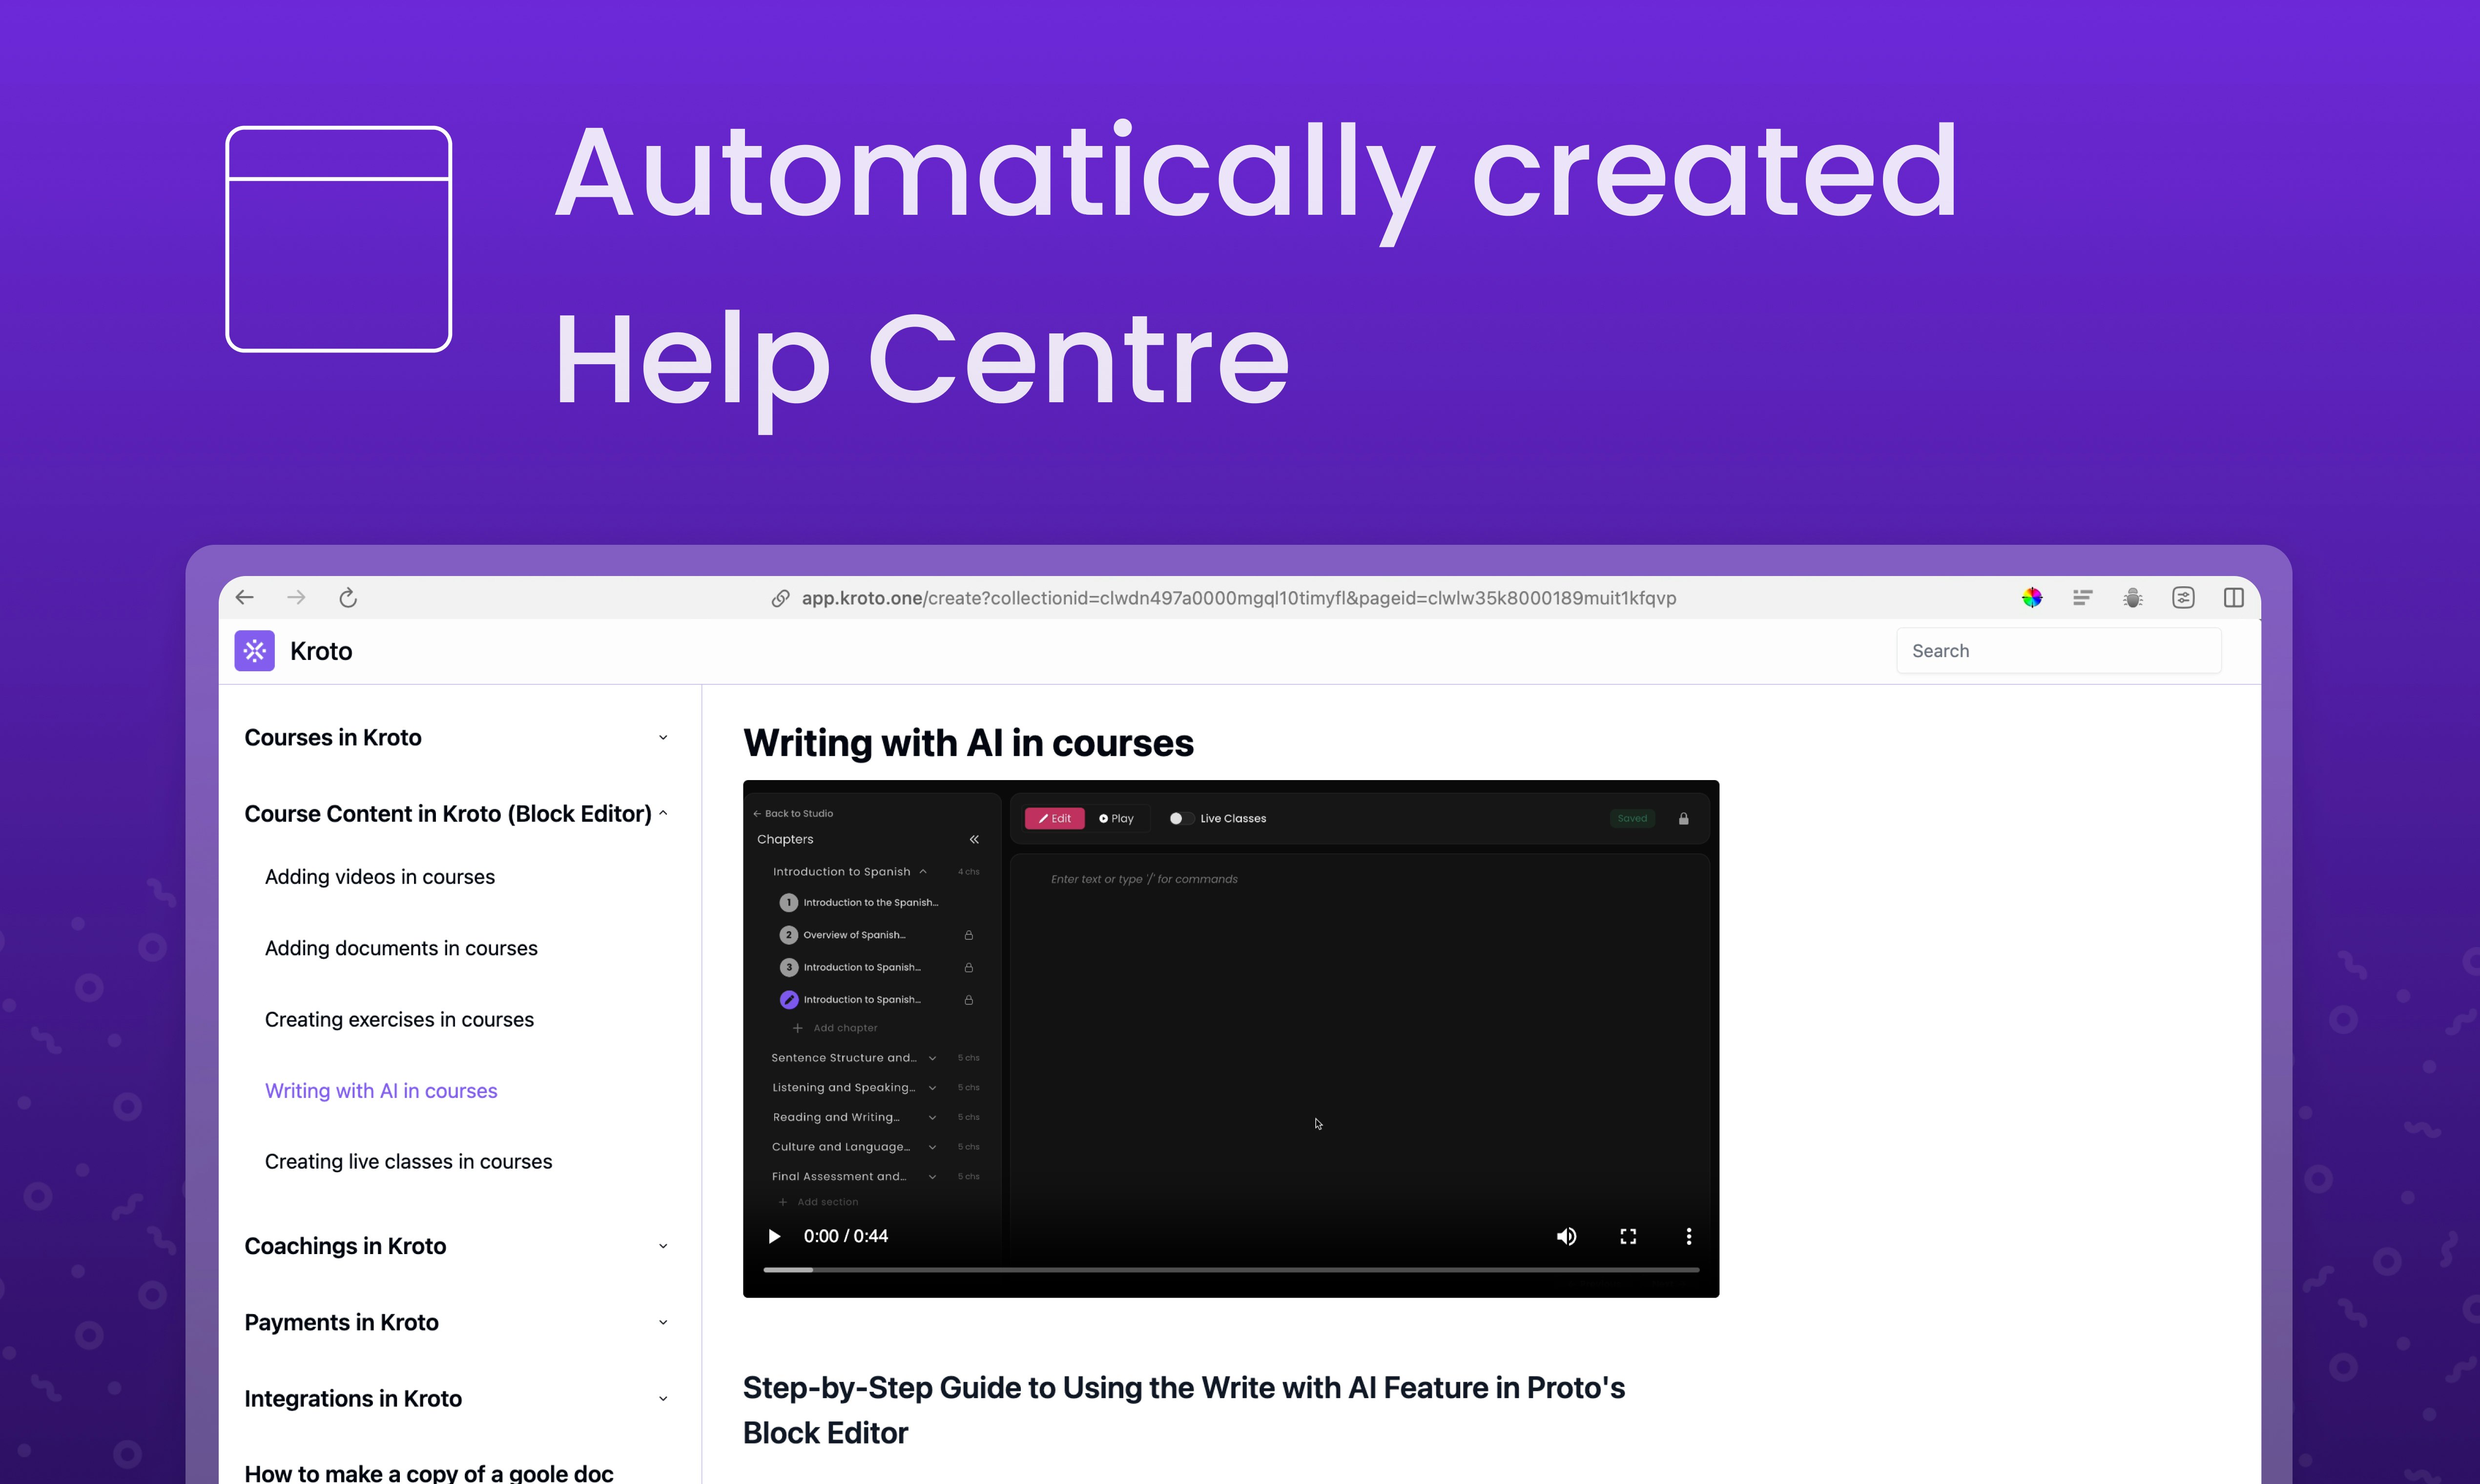Mute the video using the volume icon
Image resolution: width=2480 pixels, height=1484 pixels.
tap(1566, 1237)
